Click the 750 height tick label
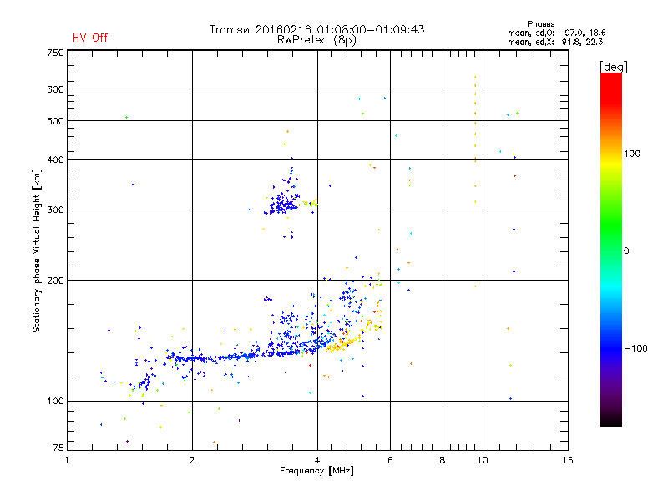668x501 pixels. [56, 53]
